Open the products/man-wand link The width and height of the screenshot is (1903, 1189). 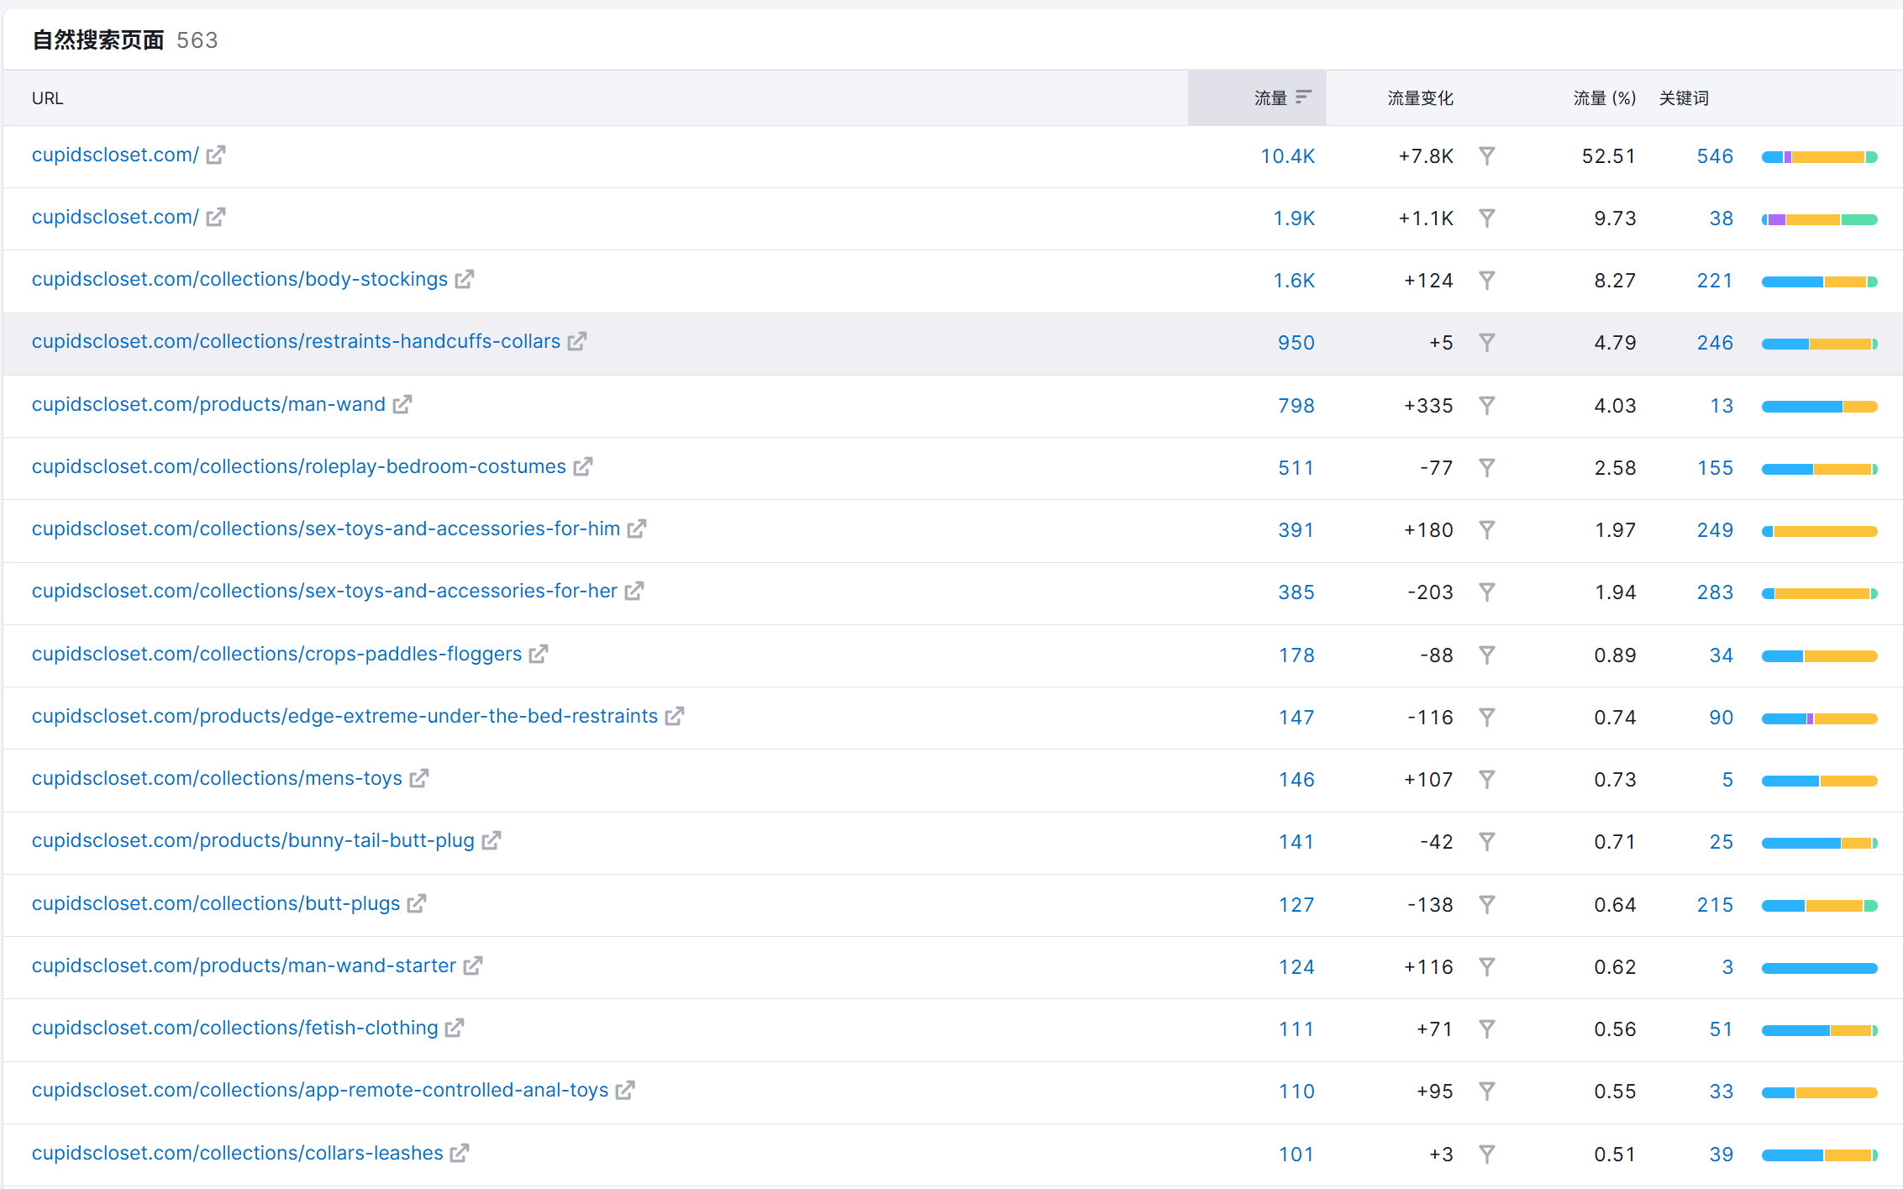(208, 404)
